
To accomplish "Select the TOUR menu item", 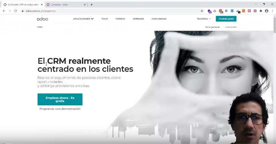I will point(104,19).
